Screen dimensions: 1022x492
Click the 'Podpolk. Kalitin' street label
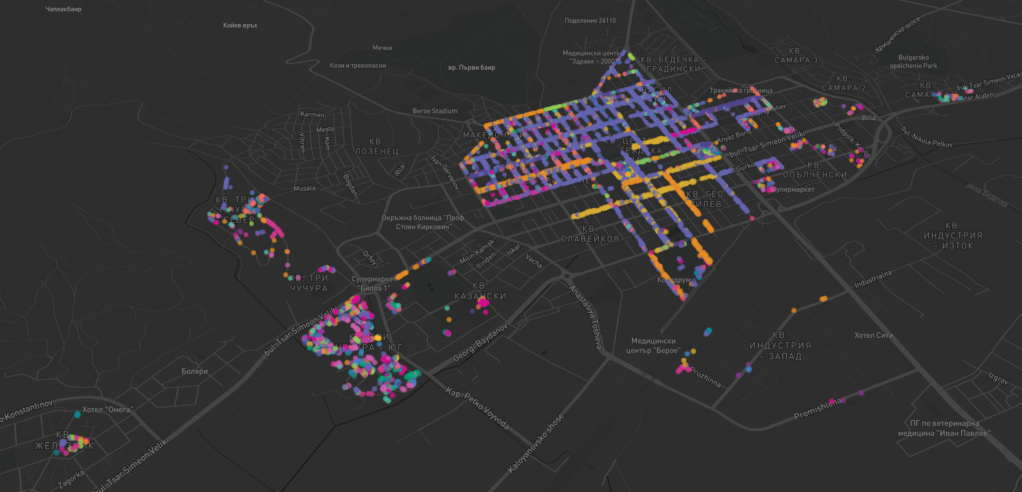[x=853, y=140]
